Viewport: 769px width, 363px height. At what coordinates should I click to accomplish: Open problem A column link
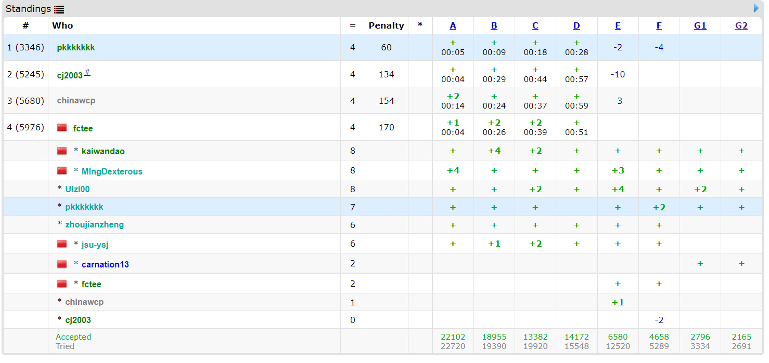pyautogui.click(x=453, y=25)
